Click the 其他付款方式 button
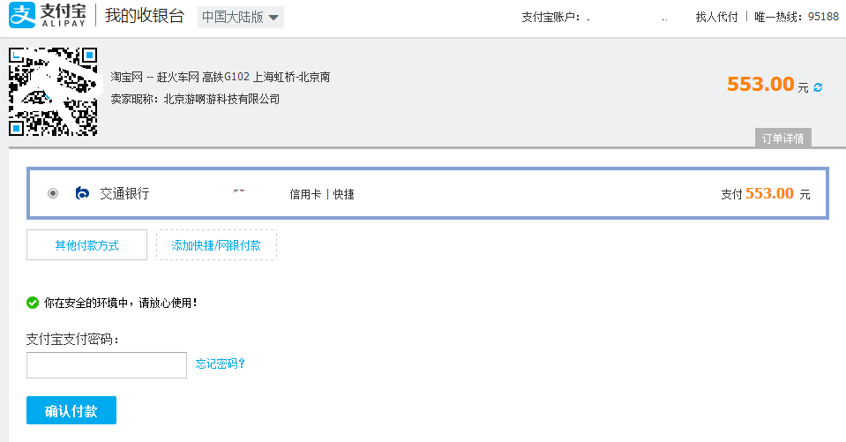This screenshot has height=442, width=846. pyautogui.click(x=86, y=245)
